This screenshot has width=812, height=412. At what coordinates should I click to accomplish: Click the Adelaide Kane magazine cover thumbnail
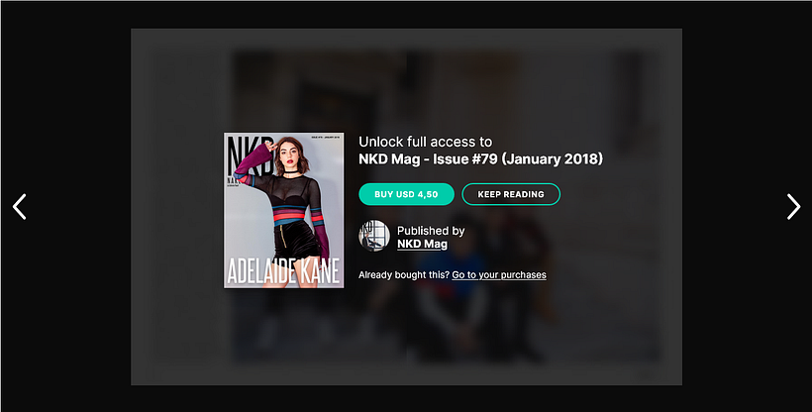(x=284, y=210)
